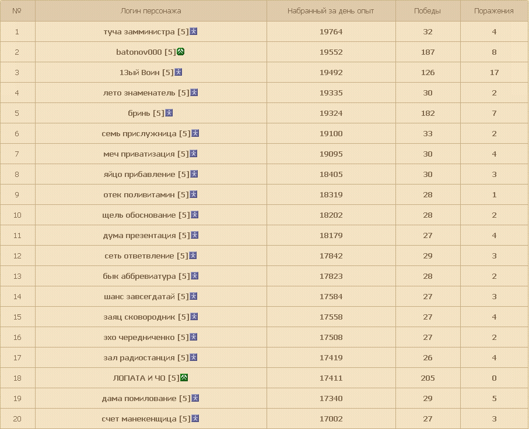529x429 pixels.
Task: Click the Набранный за день опыт header
Action: coord(331,11)
